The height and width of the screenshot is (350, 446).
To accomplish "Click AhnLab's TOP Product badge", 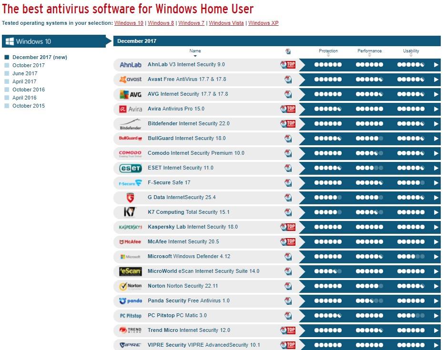I will click(x=288, y=65).
